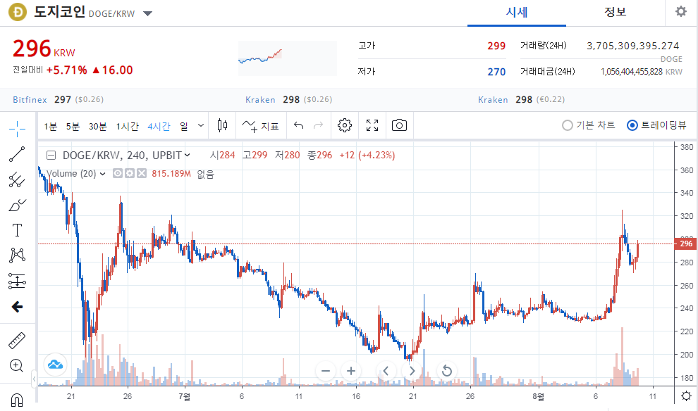Zoom out the chart with minus button
The width and height of the screenshot is (698, 411).
click(x=326, y=371)
